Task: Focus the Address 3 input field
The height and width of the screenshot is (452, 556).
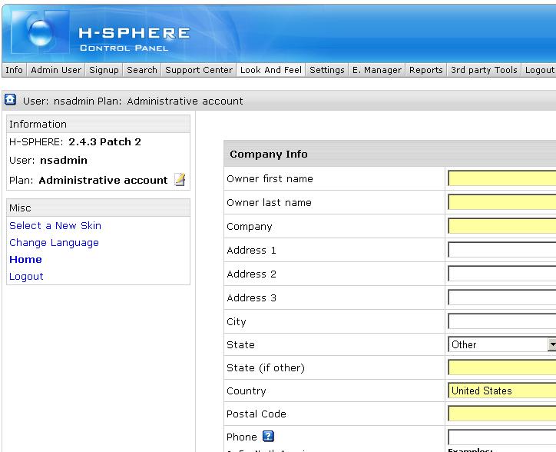Action: click(x=502, y=297)
